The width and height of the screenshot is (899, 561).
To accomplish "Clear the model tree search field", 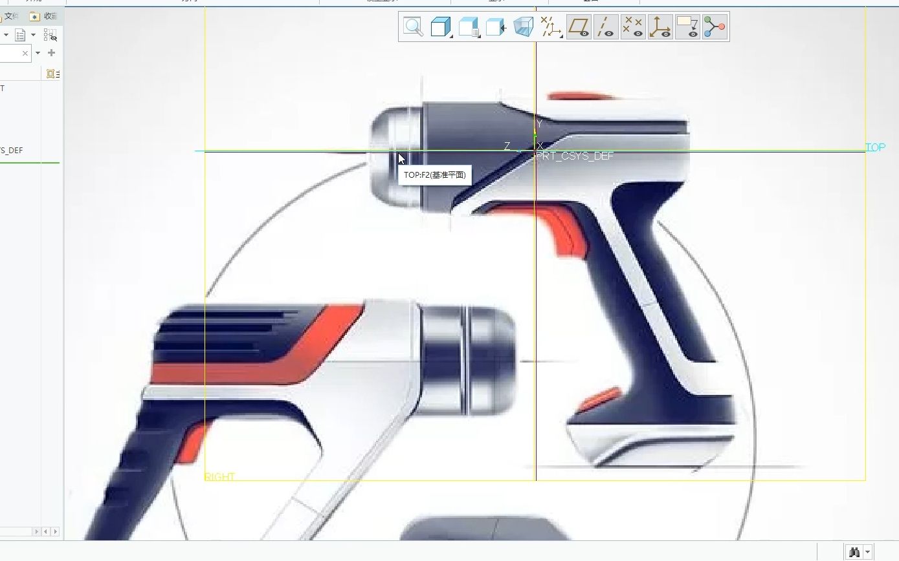I will point(25,53).
